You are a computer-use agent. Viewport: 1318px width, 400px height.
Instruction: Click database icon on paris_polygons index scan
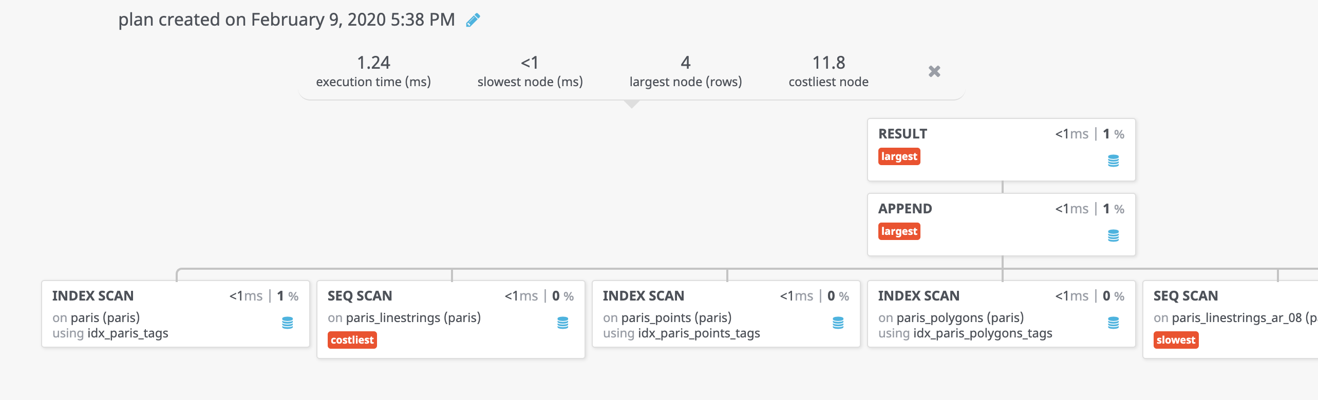1113,323
